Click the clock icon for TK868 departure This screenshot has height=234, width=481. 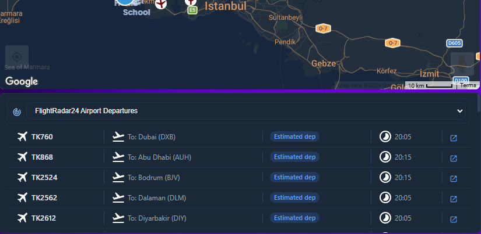click(385, 157)
